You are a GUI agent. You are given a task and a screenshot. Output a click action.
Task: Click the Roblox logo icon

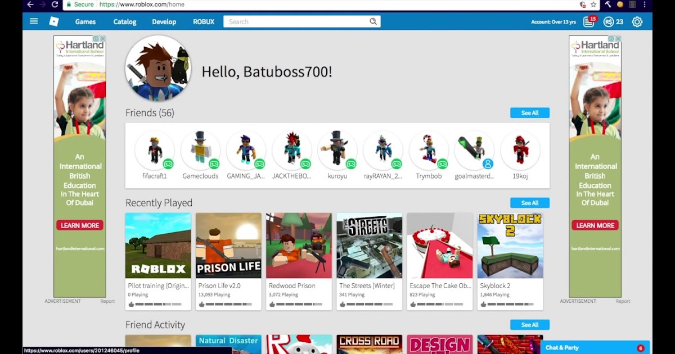tap(54, 21)
